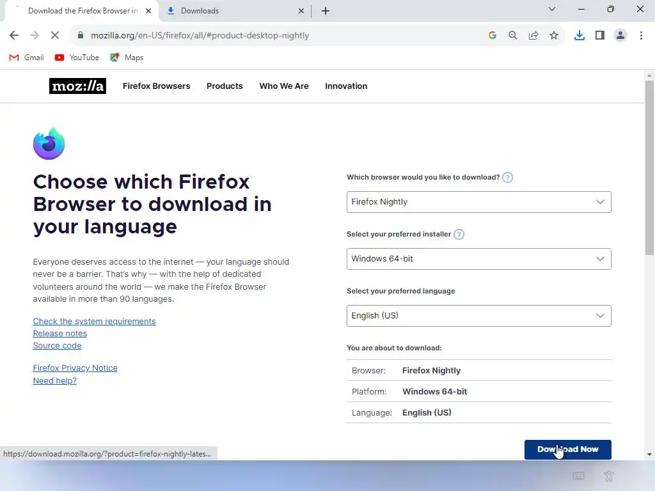Close the Firefox download tab
Image resolution: width=655 pixels, height=491 pixels.
coord(148,11)
